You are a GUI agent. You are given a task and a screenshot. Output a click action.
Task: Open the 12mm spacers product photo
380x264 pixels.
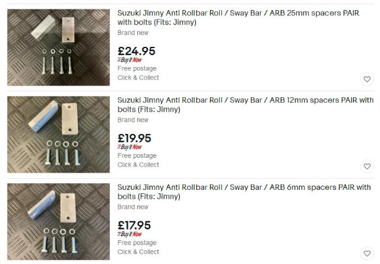pyautogui.click(x=58, y=134)
